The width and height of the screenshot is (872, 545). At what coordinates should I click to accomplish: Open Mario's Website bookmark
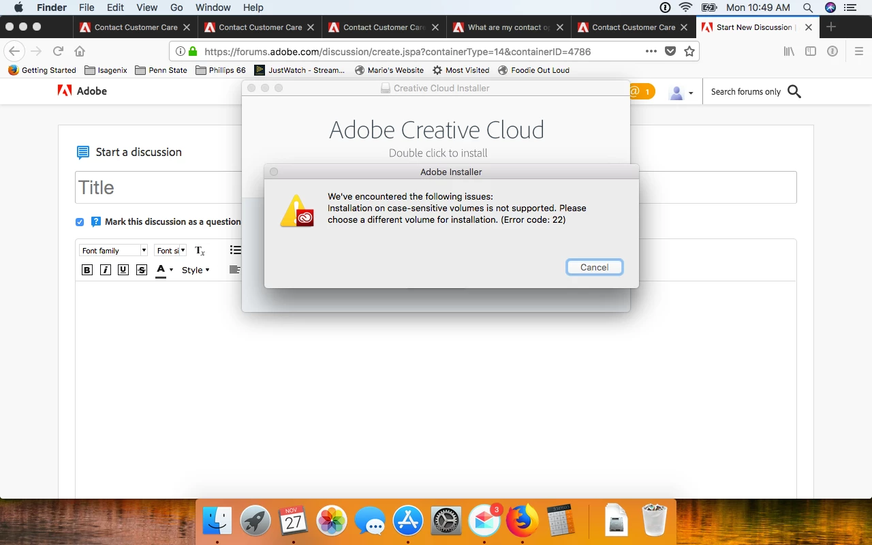pos(389,70)
